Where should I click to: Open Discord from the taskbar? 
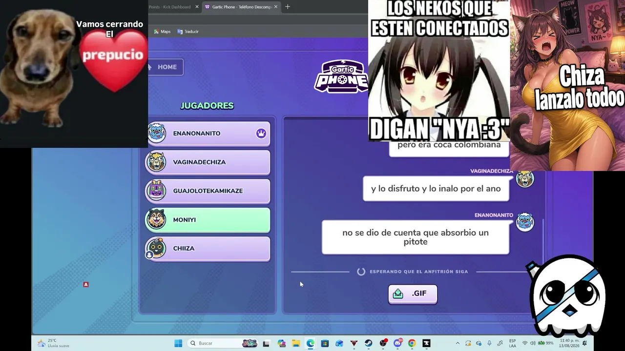[x=398, y=343]
